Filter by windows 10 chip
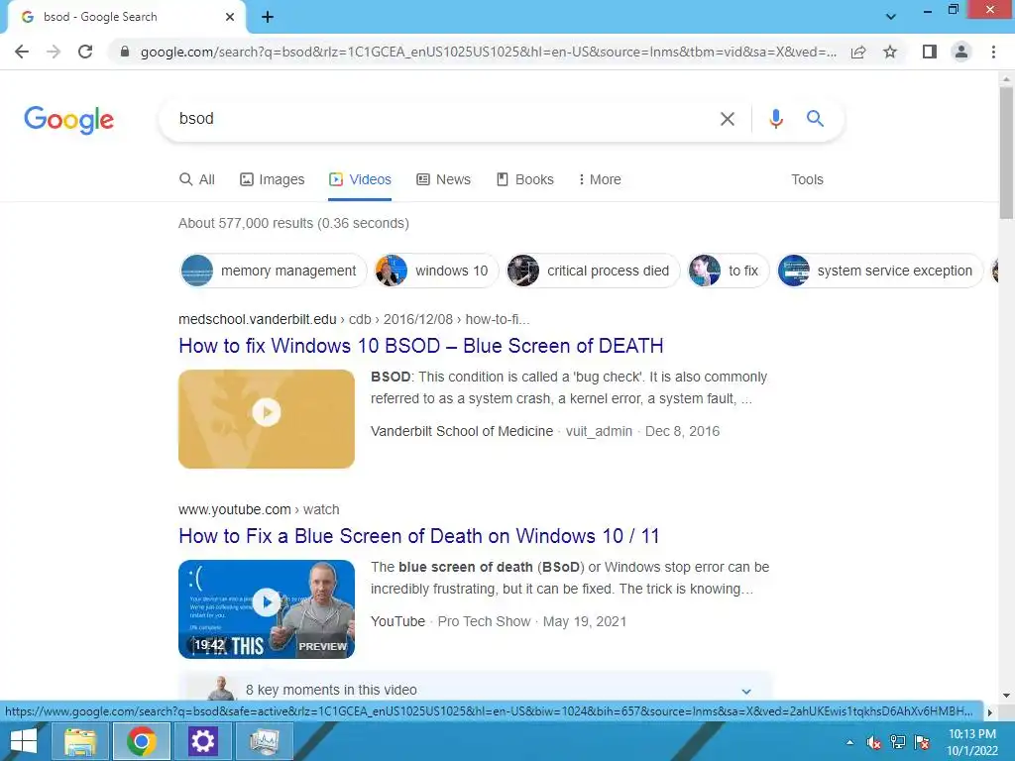The image size is (1015, 761). [x=436, y=271]
